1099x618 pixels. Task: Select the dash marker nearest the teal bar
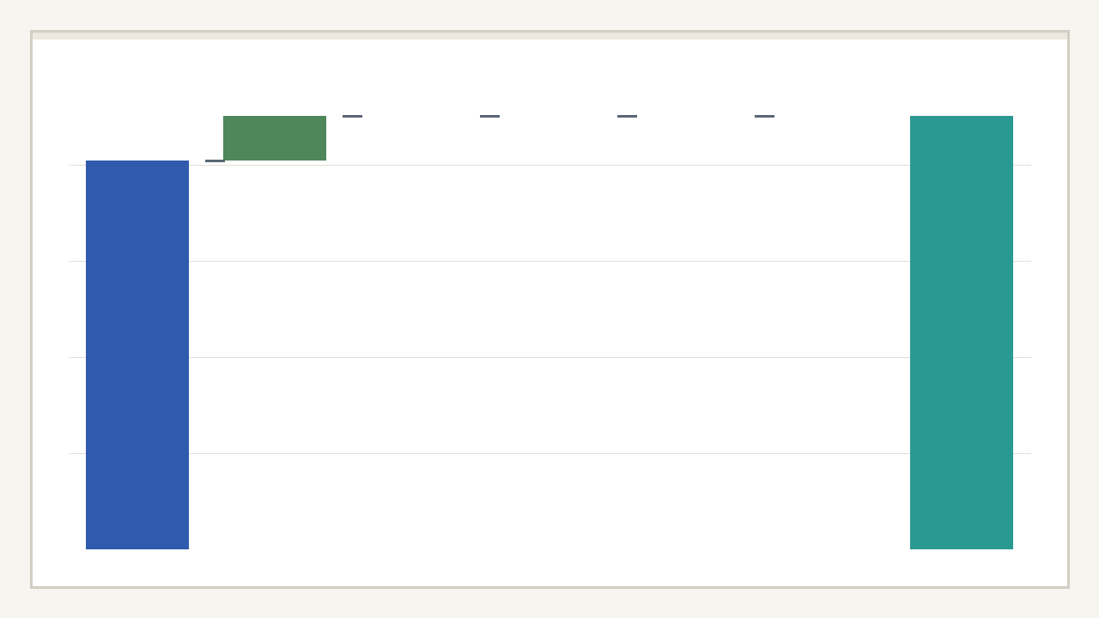coord(764,116)
